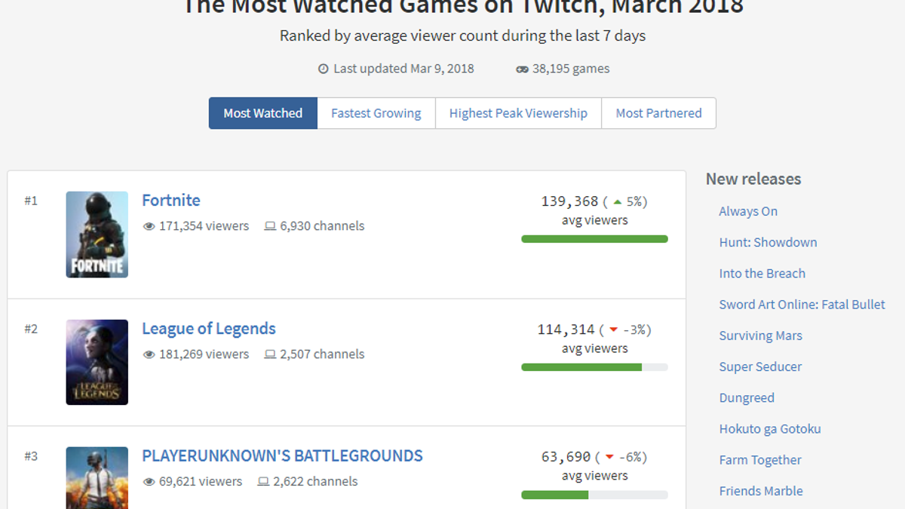The image size is (905, 509).
Task: Click the 2,507 channels text
Action: (322, 354)
